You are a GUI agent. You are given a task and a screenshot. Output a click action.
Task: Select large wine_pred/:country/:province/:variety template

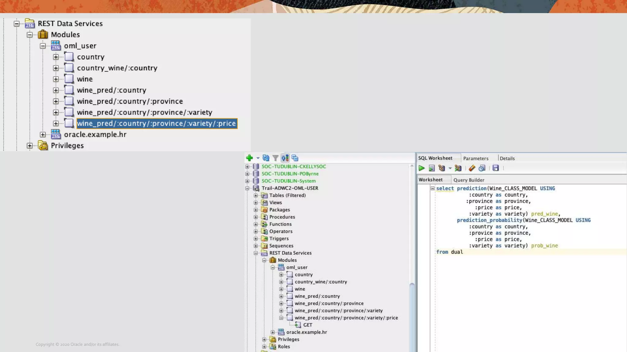pos(145,112)
